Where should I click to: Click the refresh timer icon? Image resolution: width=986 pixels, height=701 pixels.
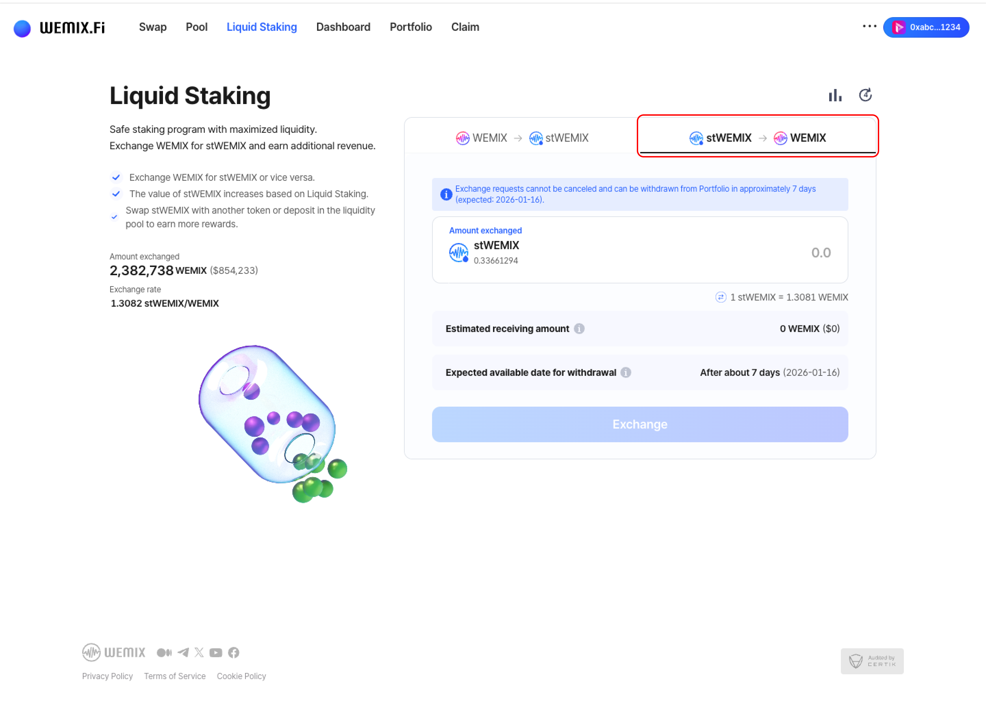pos(865,95)
